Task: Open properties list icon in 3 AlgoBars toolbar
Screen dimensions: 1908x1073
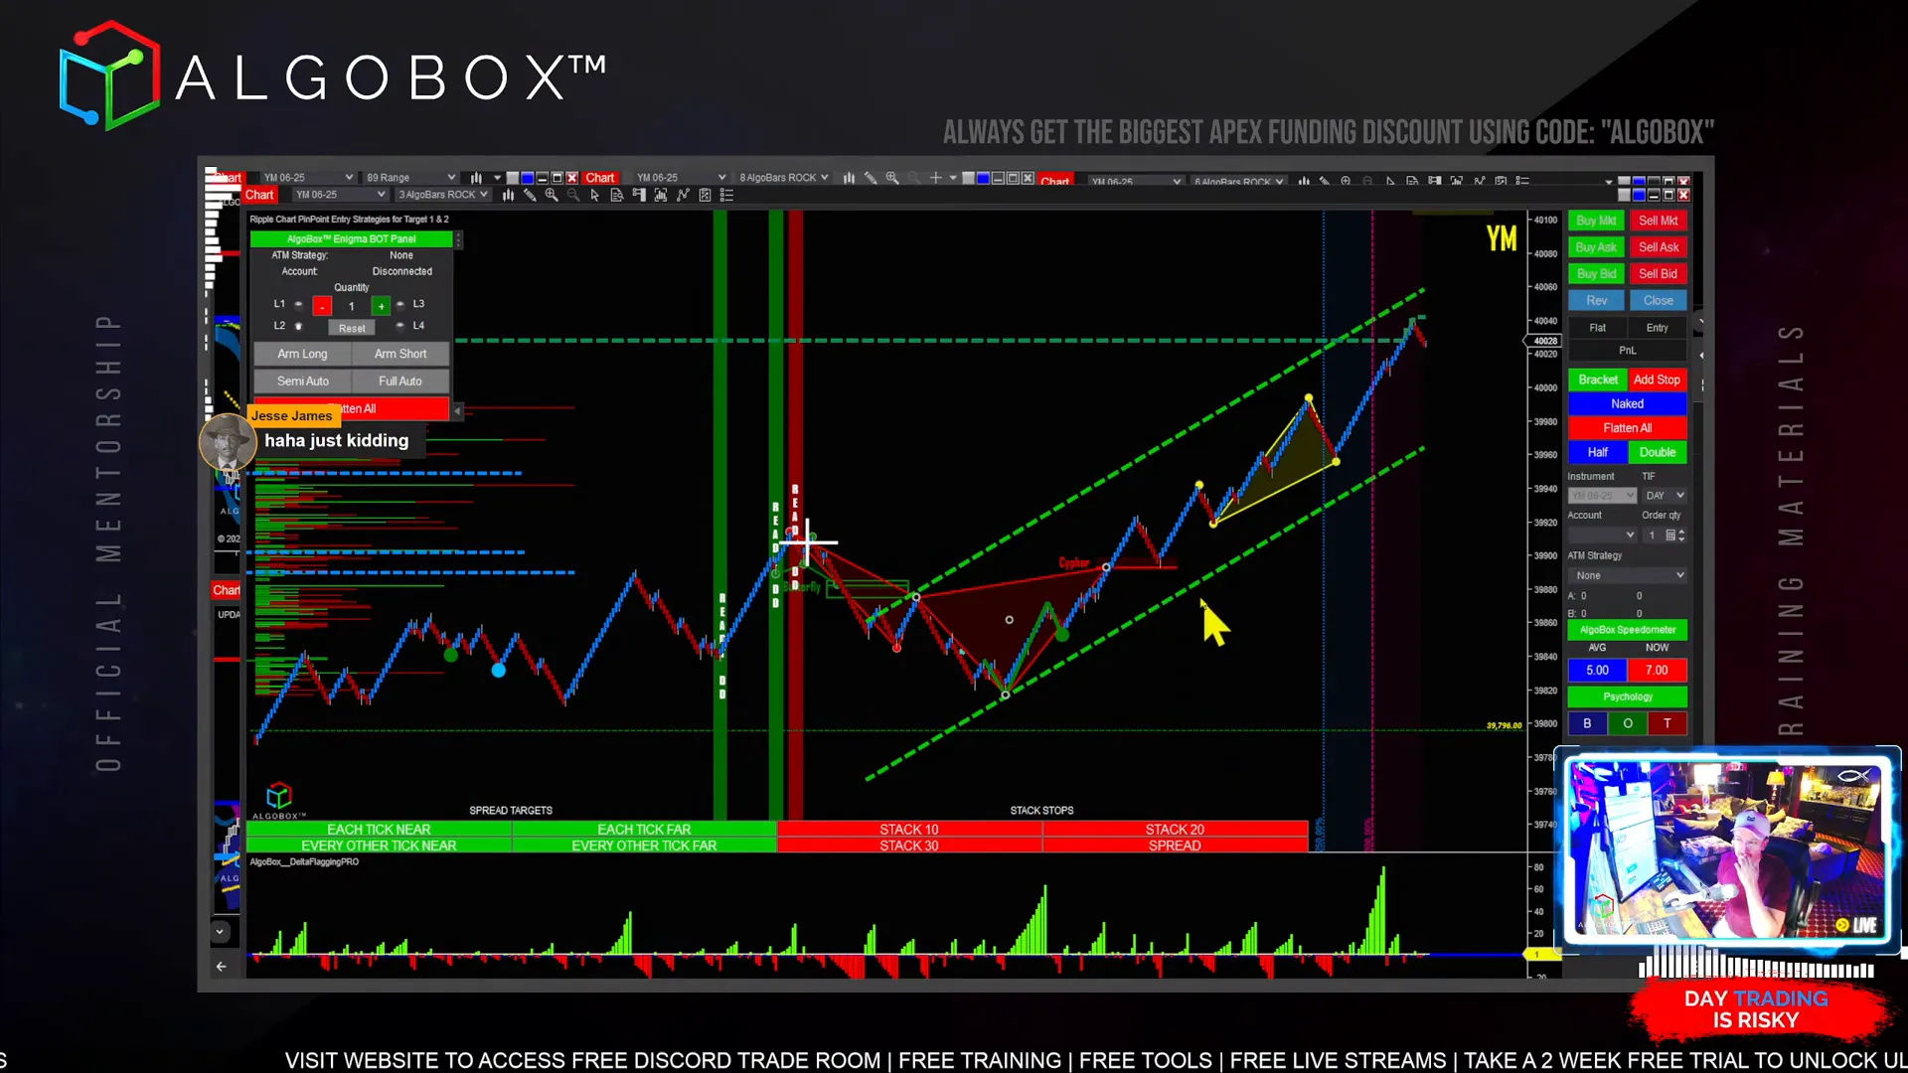Action: pos(726,195)
